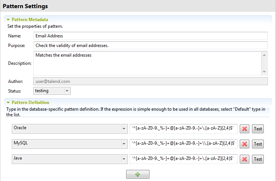Image resolution: width=276 pixels, height=181 pixels.
Task: Edit the Oracle regex expression field
Action: 184,128
